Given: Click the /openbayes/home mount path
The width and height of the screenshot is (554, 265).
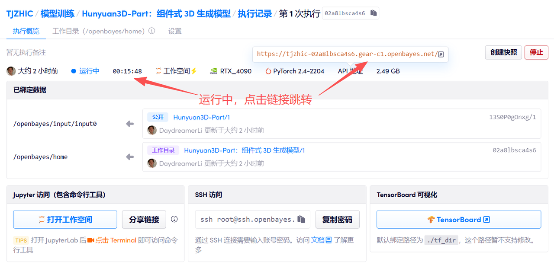Looking at the screenshot, I should pos(40,157).
